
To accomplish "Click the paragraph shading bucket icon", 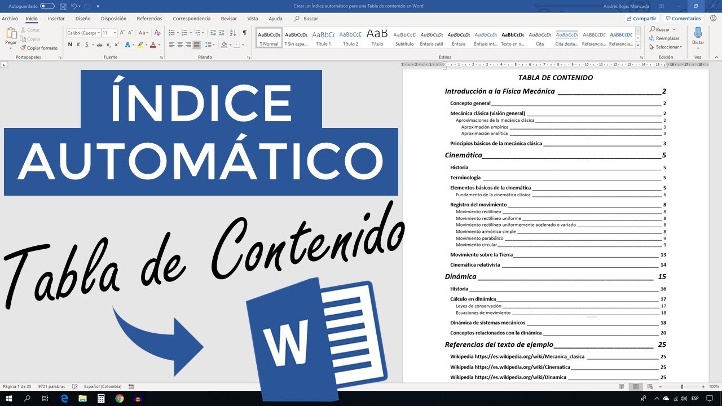I will point(224,45).
